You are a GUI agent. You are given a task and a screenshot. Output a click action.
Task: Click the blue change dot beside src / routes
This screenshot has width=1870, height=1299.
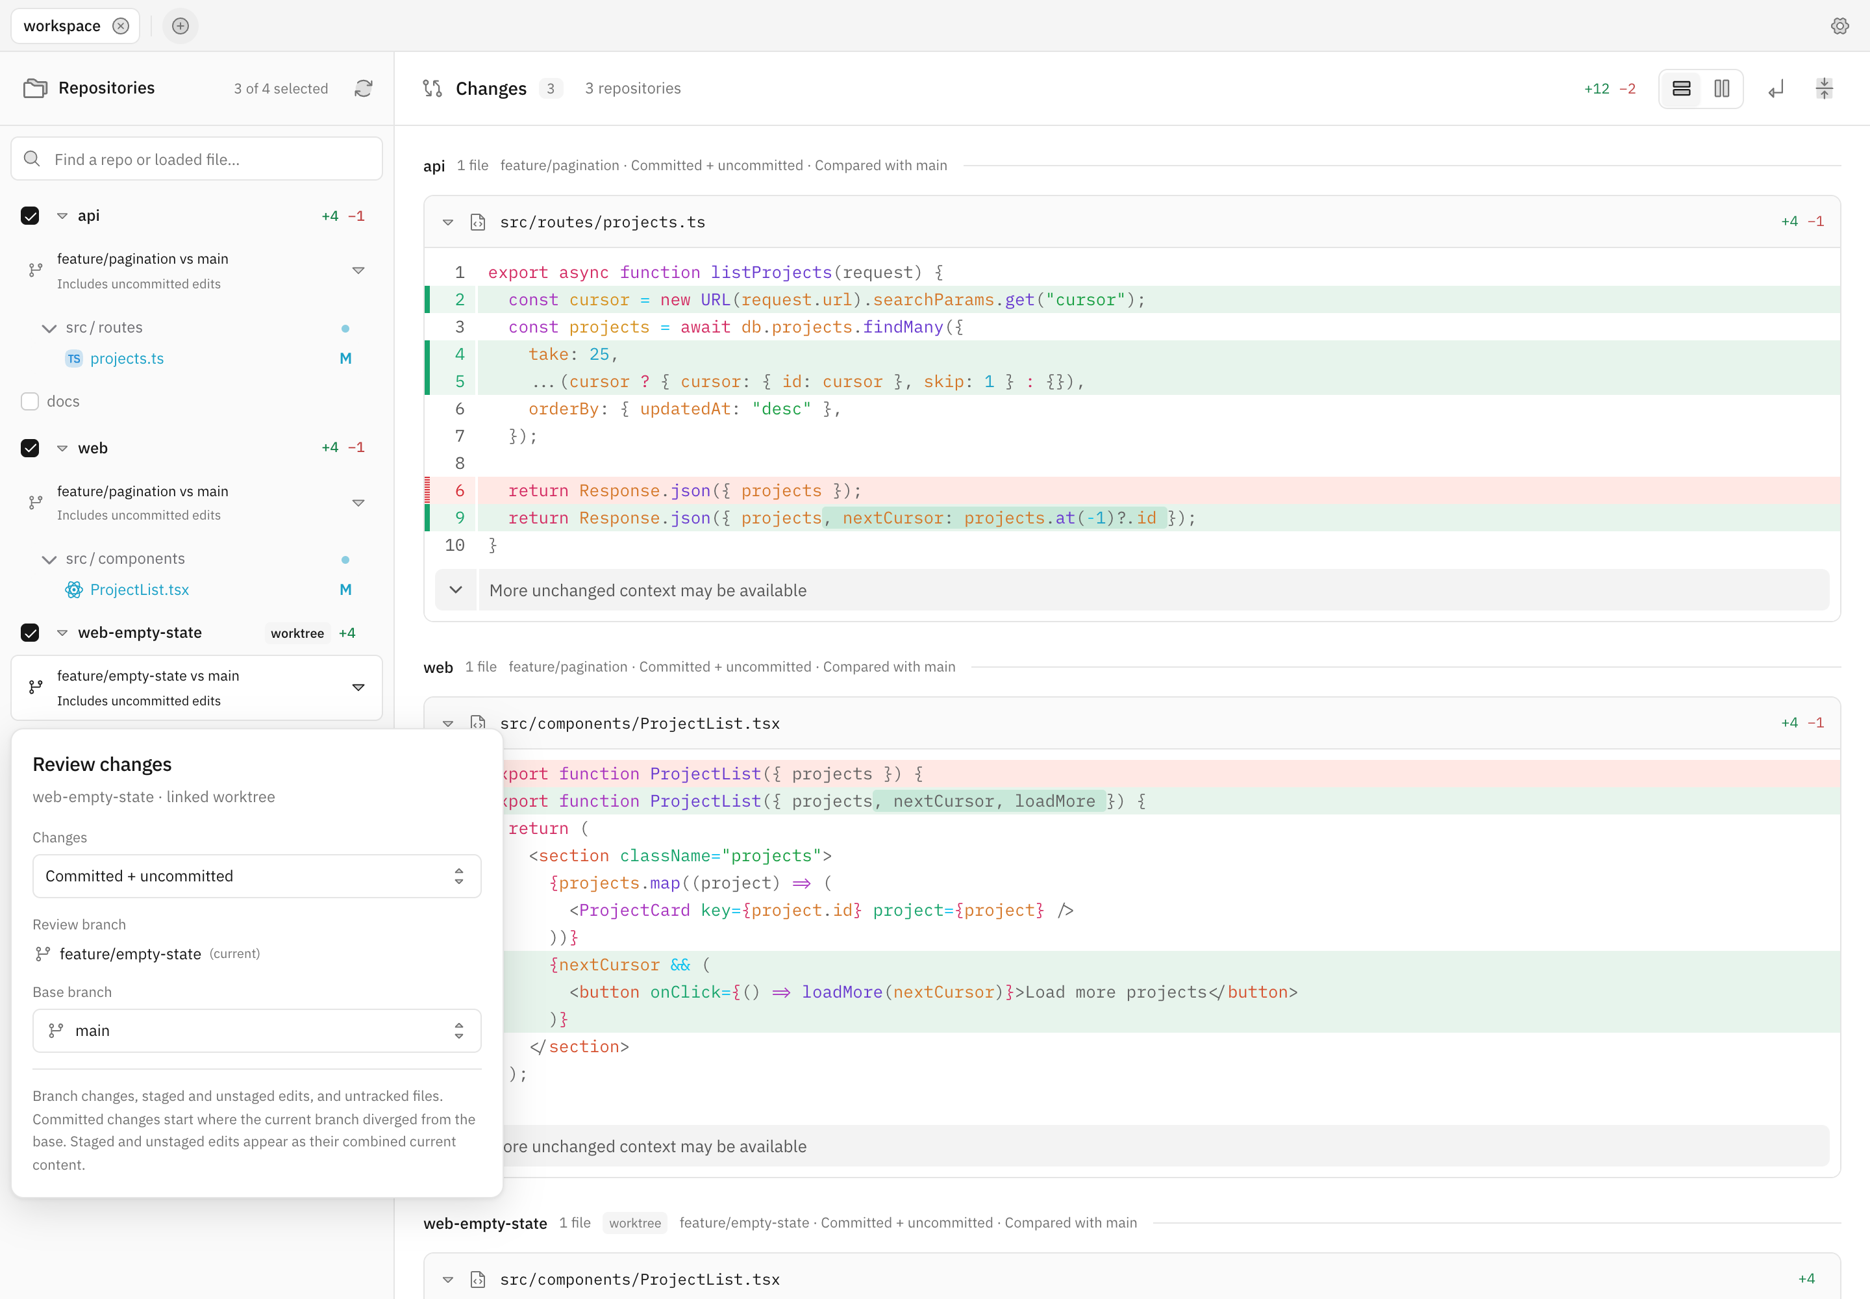click(346, 329)
